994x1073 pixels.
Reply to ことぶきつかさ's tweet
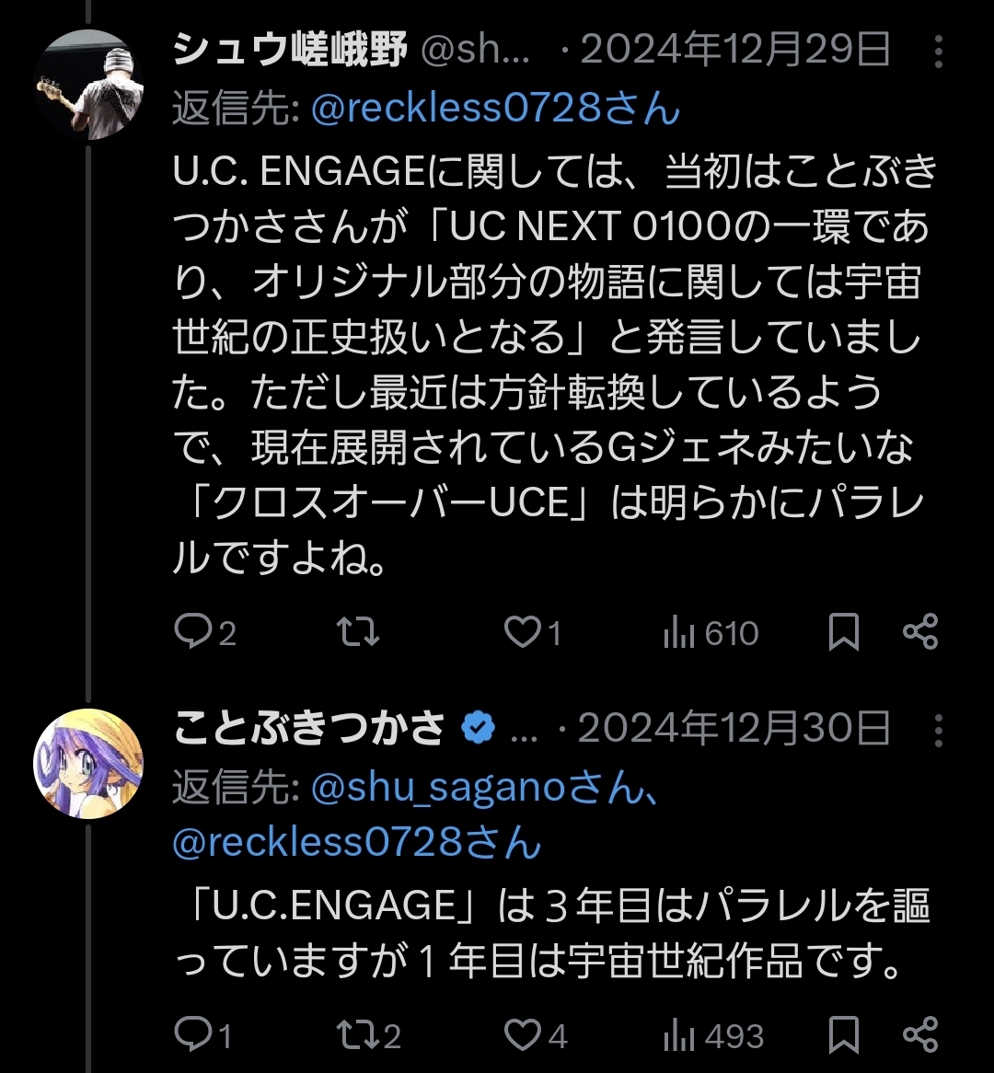(193, 1035)
